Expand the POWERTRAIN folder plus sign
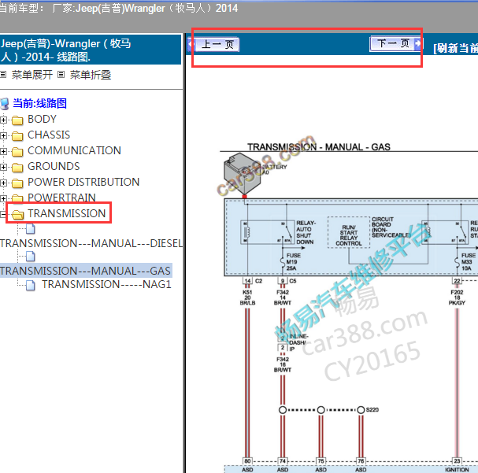This screenshot has width=478, height=473. coord(3,198)
